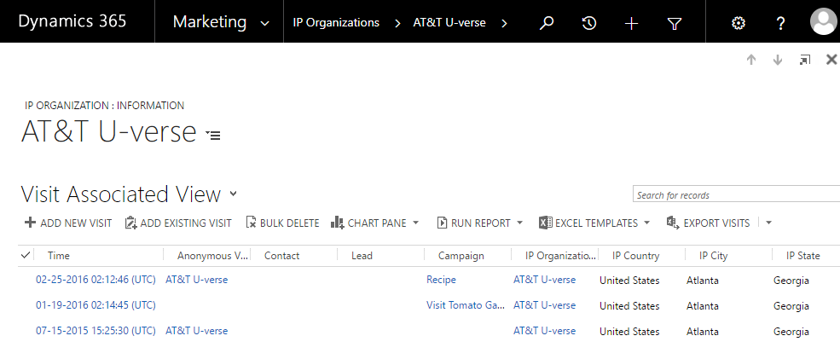The height and width of the screenshot is (359, 840).
Task: Click the Excel Templates icon
Action: pyautogui.click(x=545, y=223)
